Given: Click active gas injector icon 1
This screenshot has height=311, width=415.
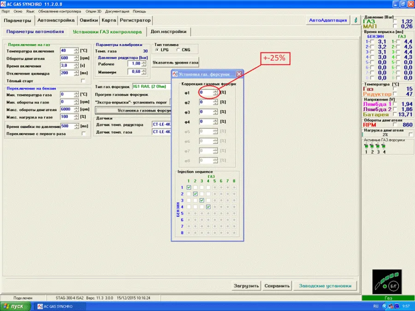Looking at the screenshot, I should pyautogui.click(x=366, y=146).
